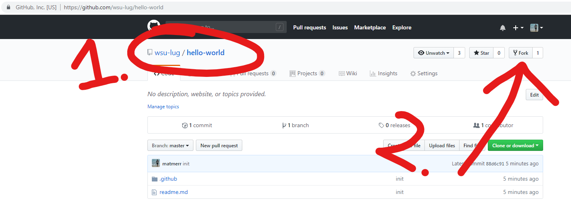This screenshot has height=202, width=571.
Task: Star the repository
Action: (x=481, y=53)
